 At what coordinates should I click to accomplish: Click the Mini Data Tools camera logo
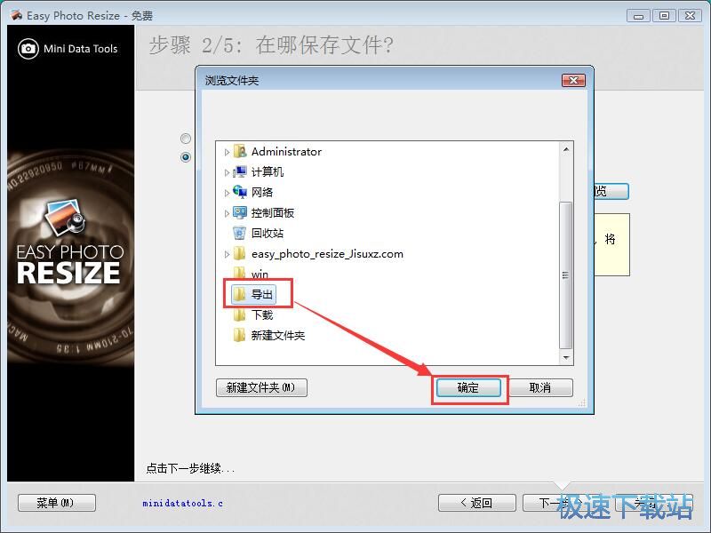[28, 49]
